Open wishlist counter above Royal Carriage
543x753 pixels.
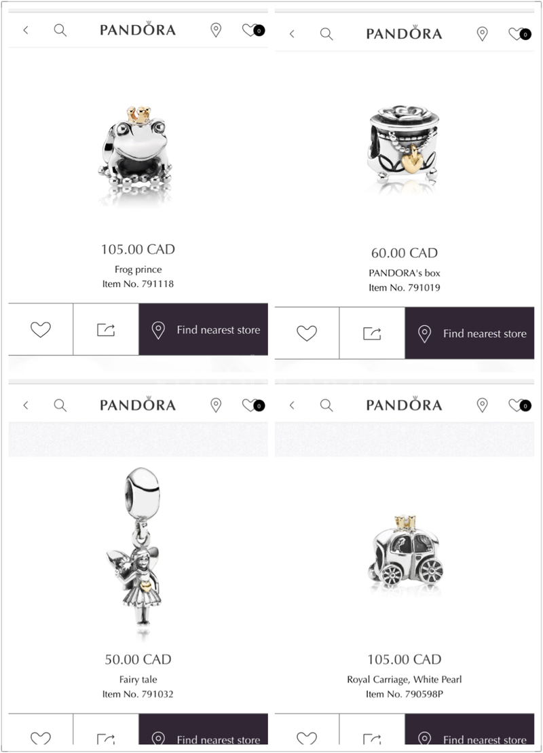[x=520, y=405]
